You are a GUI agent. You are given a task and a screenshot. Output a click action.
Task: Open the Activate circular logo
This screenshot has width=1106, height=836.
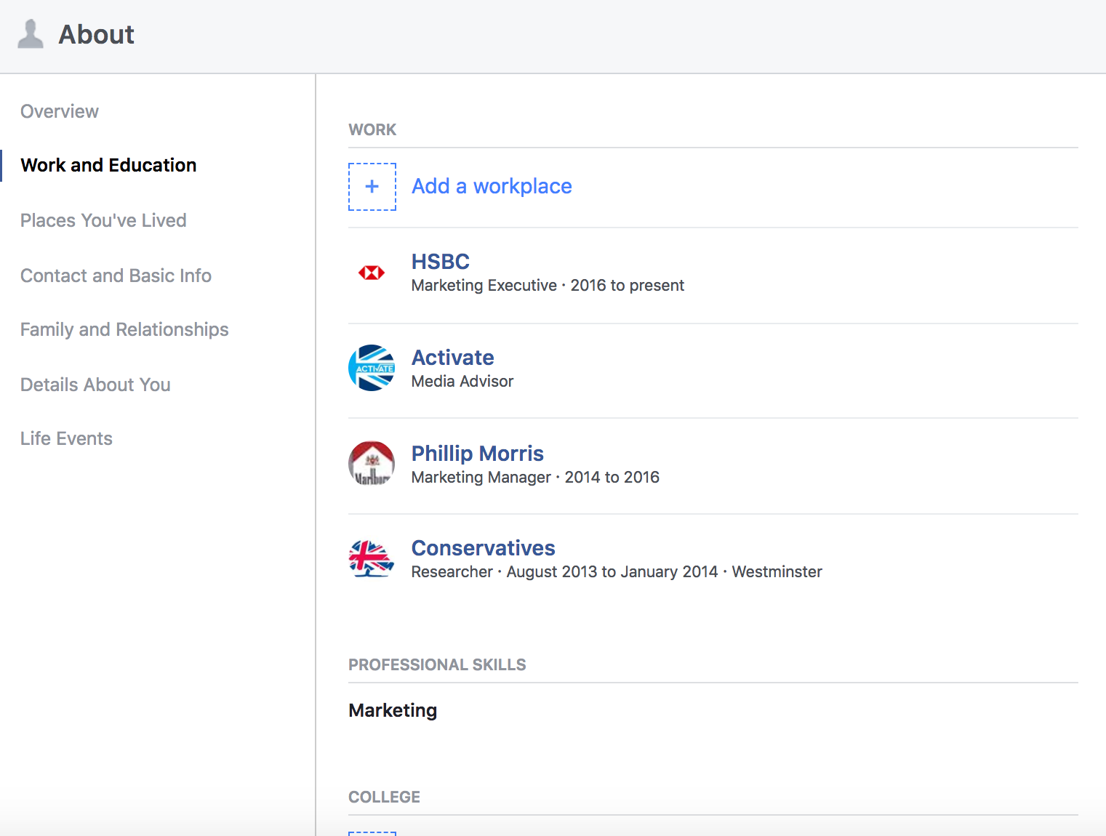point(372,368)
